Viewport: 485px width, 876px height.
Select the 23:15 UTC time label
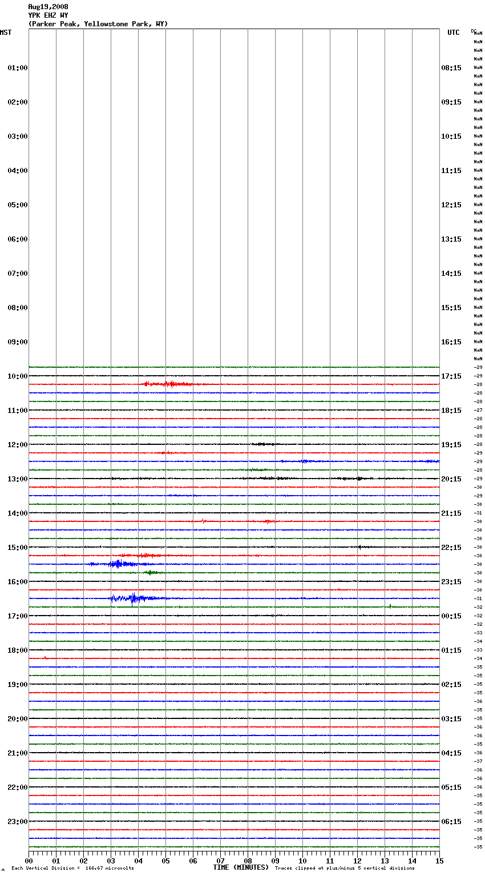(x=451, y=582)
